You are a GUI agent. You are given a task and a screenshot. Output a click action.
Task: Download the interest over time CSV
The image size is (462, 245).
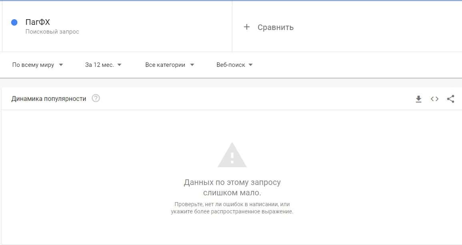[418, 99]
